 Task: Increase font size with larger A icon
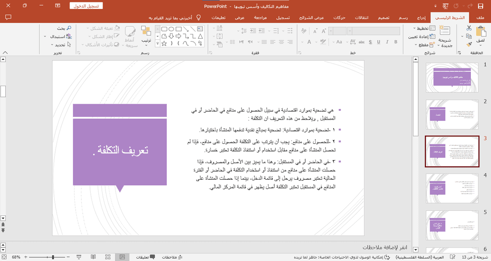(x=324, y=31)
